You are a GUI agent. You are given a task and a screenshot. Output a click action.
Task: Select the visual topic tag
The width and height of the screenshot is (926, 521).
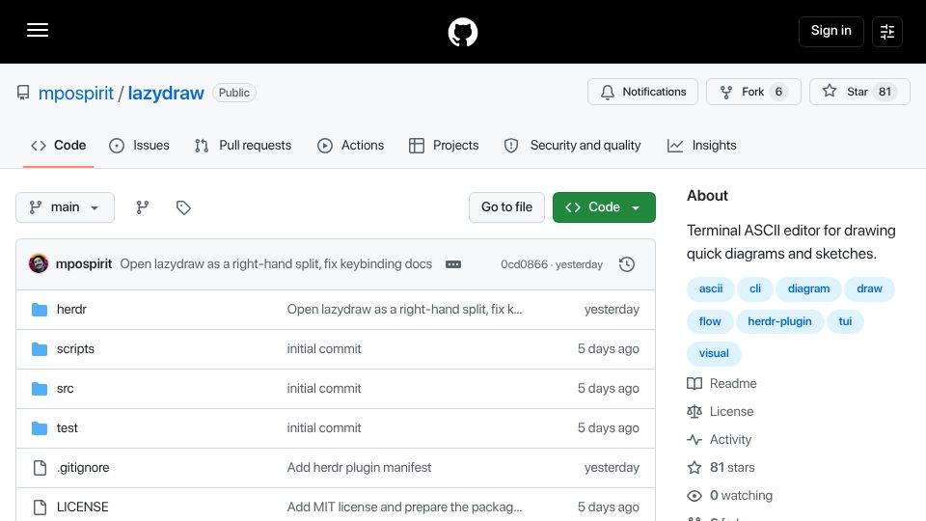(x=714, y=353)
